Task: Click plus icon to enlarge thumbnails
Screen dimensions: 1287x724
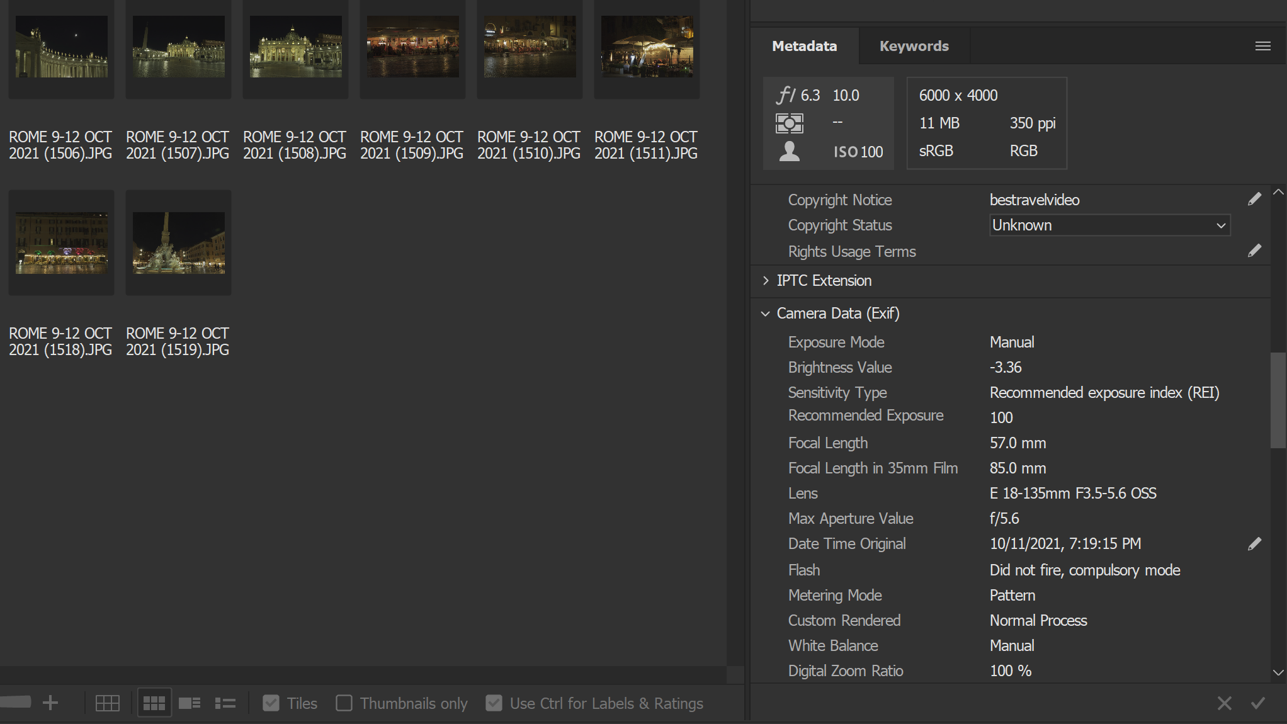Action: point(50,703)
